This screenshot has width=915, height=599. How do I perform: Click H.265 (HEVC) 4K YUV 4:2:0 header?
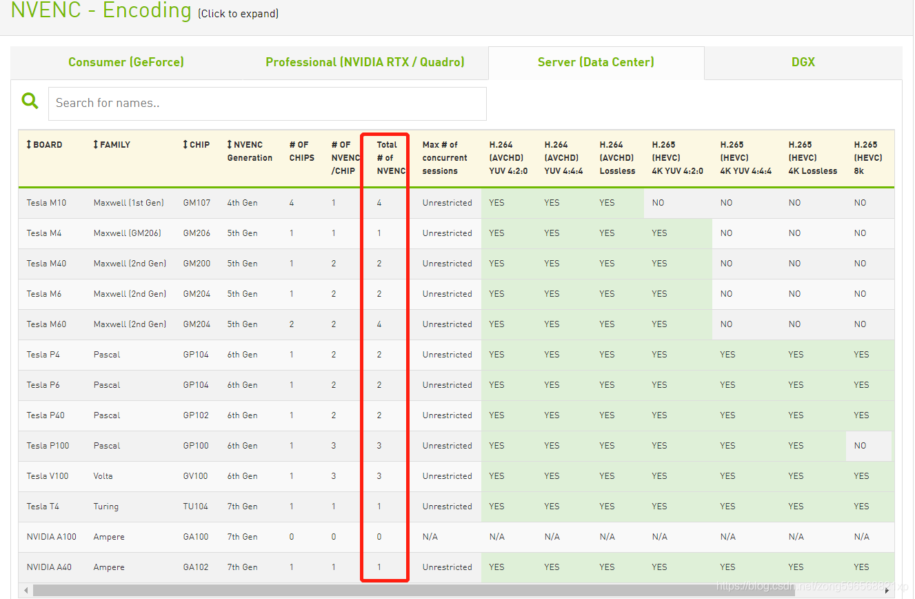click(678, 158)
